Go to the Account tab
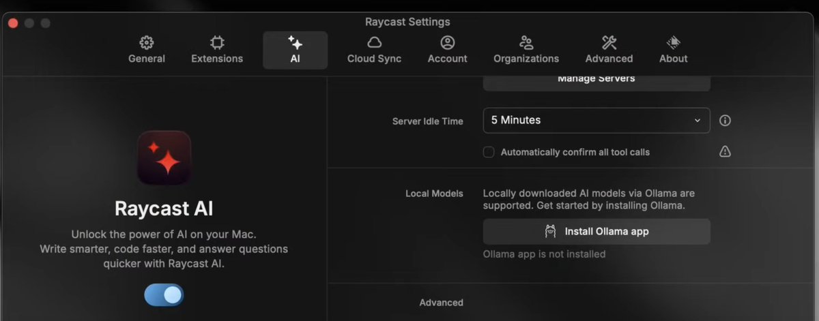Image resolution: width=819 pixels, height=321 pixels. pyautogui.click(x=448, y=50)
